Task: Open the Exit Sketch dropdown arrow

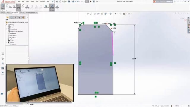Action: click(3, 10)
